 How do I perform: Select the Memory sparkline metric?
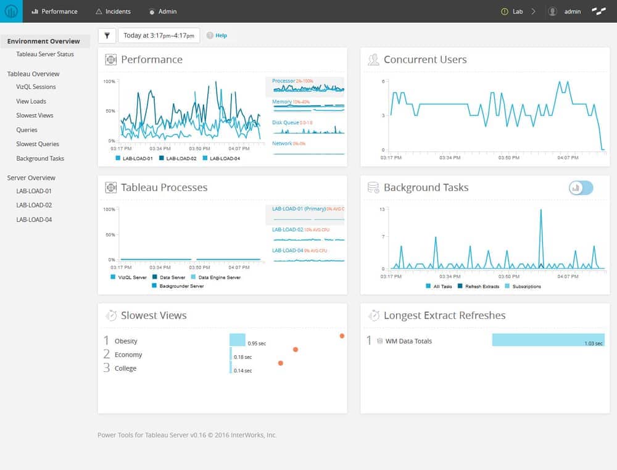pos(305,107)
